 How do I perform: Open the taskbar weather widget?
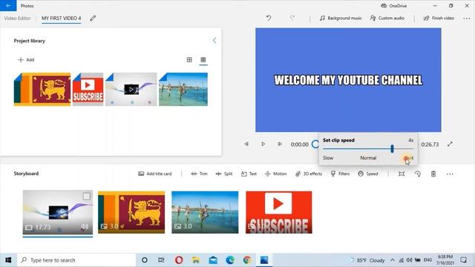coord(367,260)
